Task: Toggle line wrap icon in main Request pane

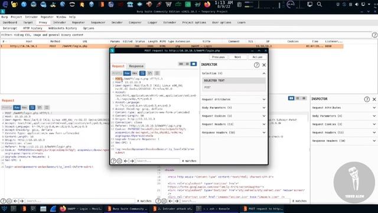Action: (x=32, y=108)
